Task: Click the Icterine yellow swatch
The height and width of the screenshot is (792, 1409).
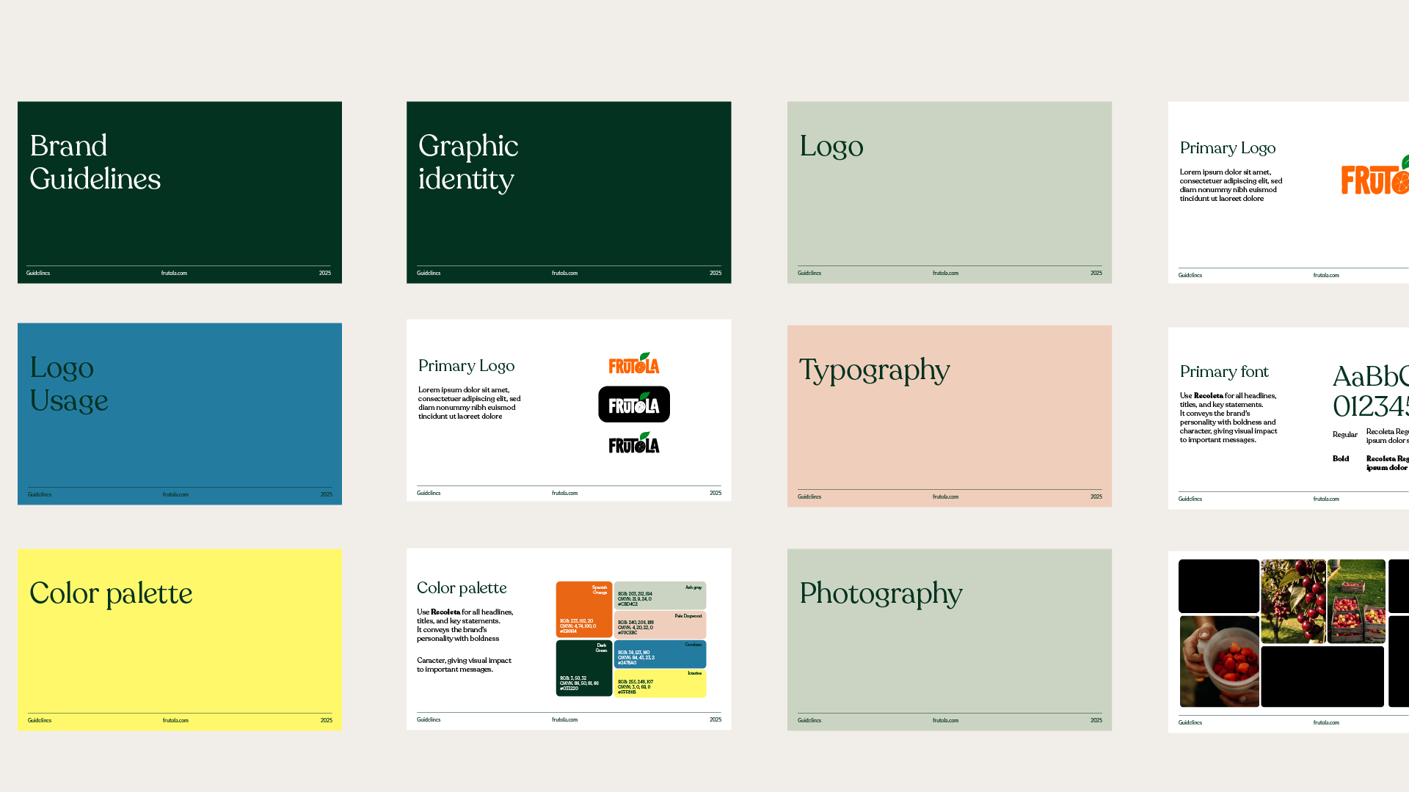Action: (x=660, y=683)
